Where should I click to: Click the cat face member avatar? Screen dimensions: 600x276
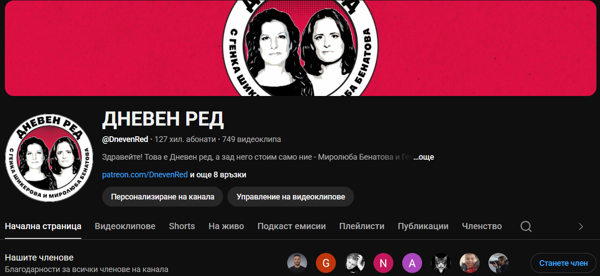pos(441,263)
